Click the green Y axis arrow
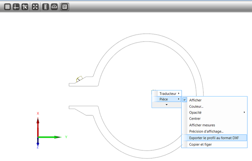This screenshot has width=252, height=161. pyautogui.click(x=49, y=137)
